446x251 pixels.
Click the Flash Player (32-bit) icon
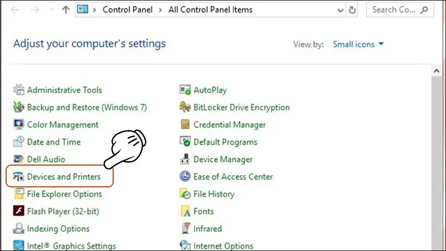click(18, 211)
